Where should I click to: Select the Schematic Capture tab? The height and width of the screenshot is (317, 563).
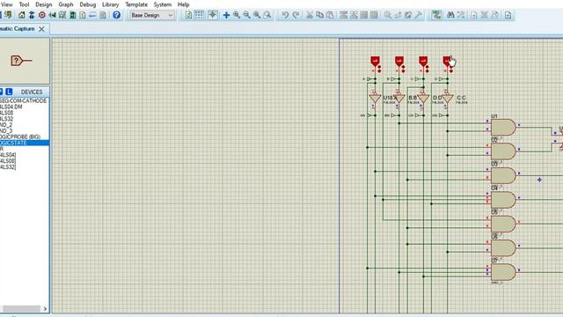pos(18,29)
